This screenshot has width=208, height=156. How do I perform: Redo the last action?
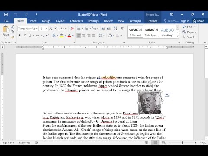(x=26, y=14)
